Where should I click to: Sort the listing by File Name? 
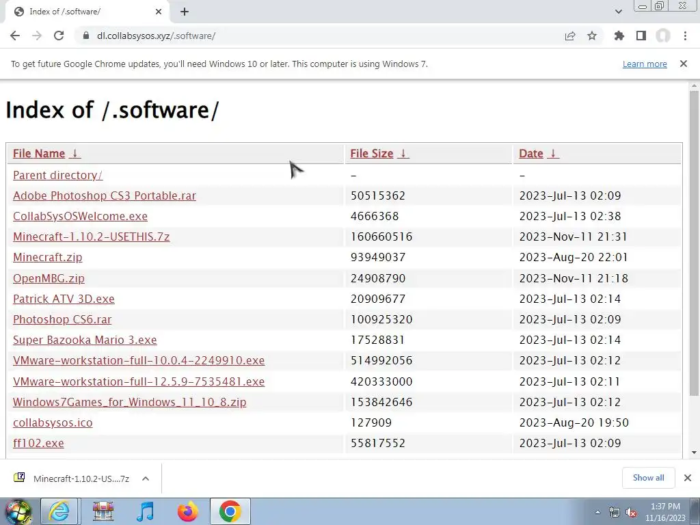point(39,154)
